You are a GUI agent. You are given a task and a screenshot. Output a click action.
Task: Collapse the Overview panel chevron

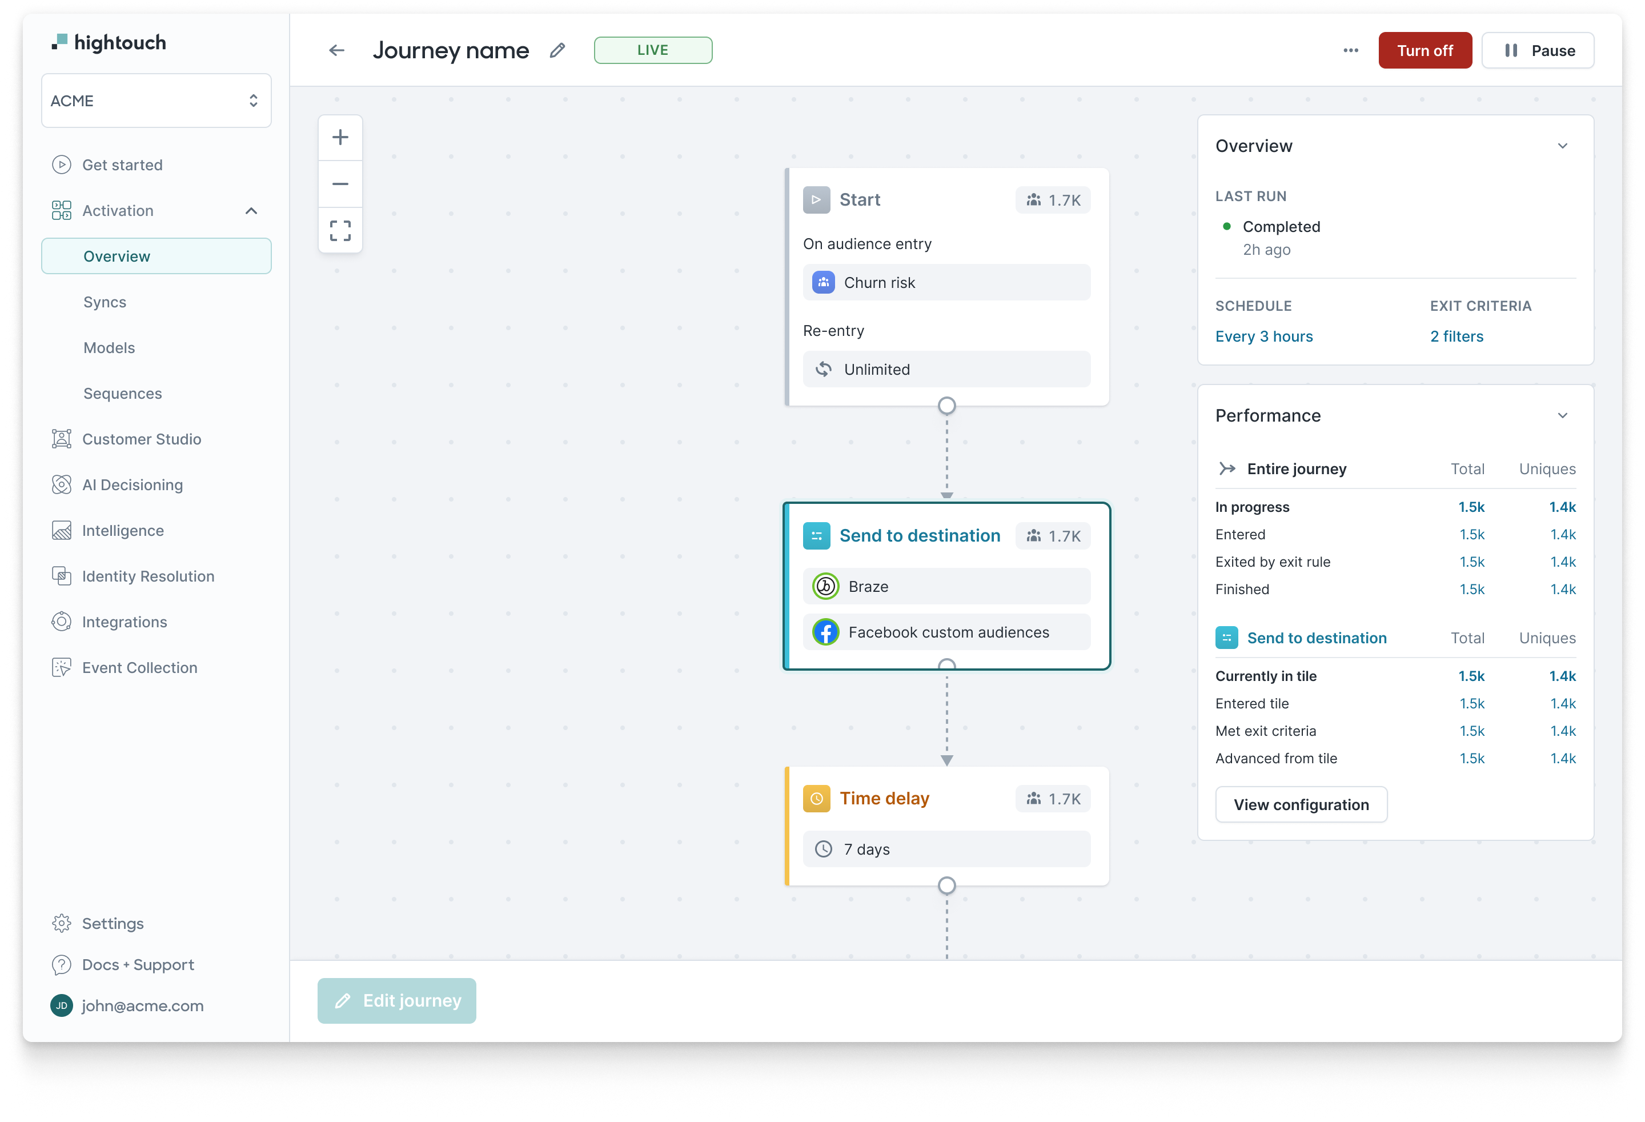click(1562, 146)
